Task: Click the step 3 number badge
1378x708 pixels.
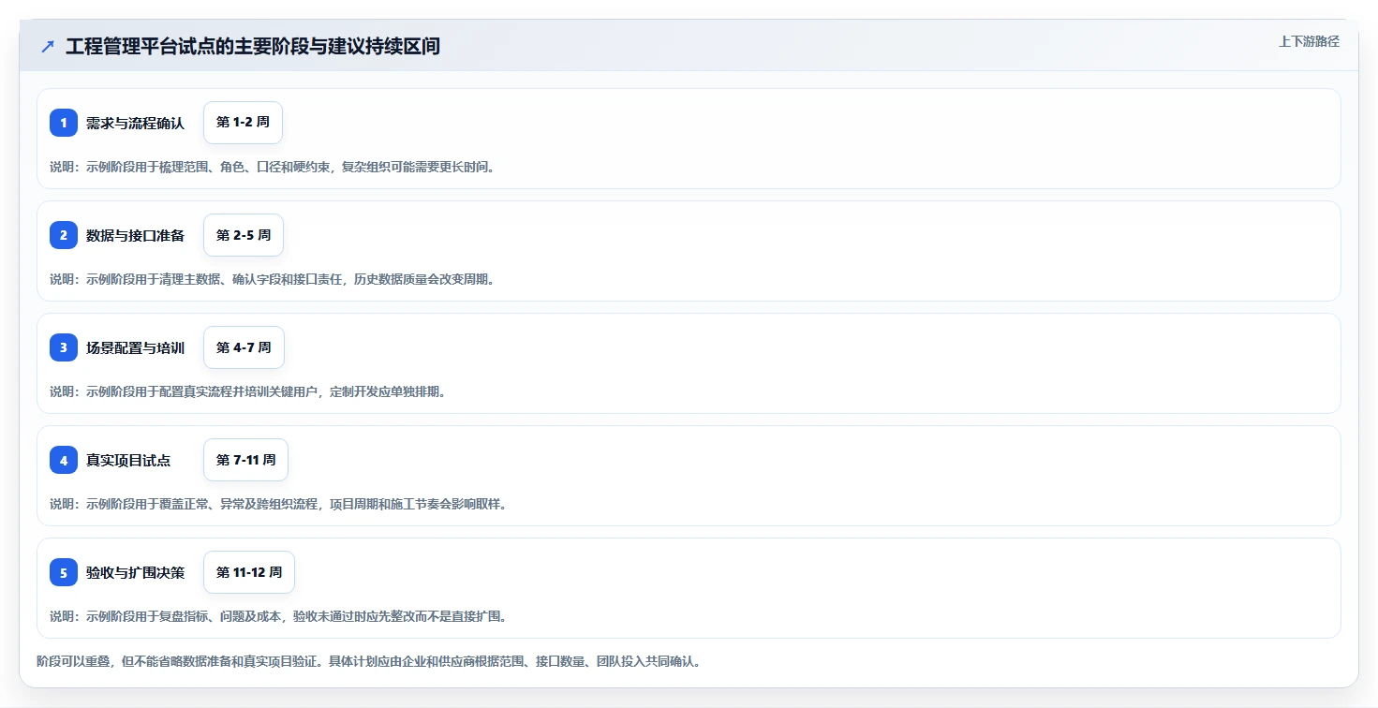Action: point(64,347)
